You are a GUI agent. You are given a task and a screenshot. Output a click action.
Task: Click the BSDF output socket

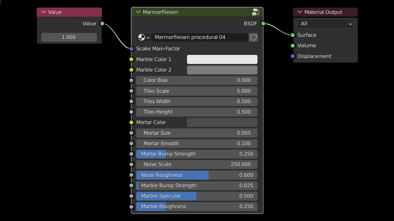click(263, 24)
